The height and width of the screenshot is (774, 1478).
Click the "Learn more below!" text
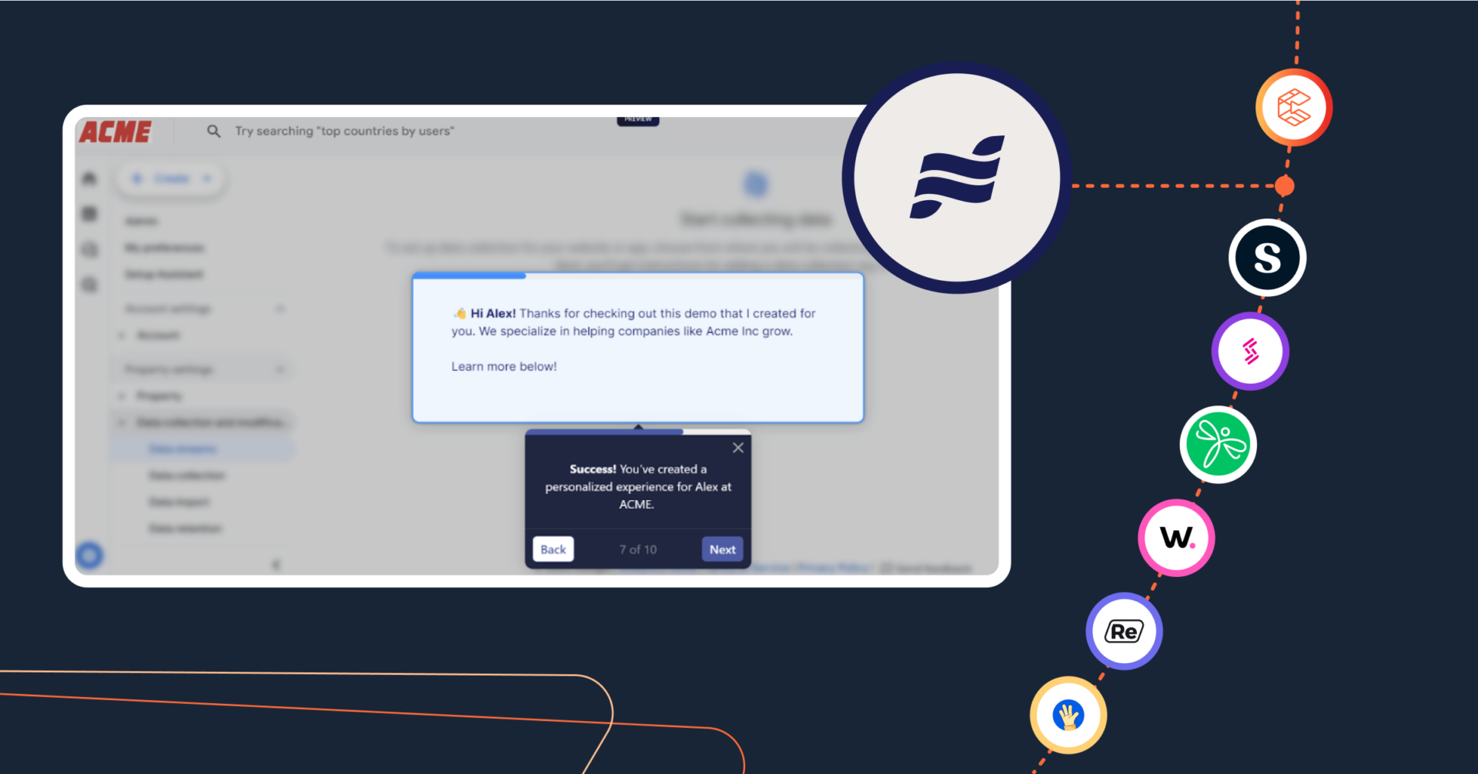(x=504, y=366)
